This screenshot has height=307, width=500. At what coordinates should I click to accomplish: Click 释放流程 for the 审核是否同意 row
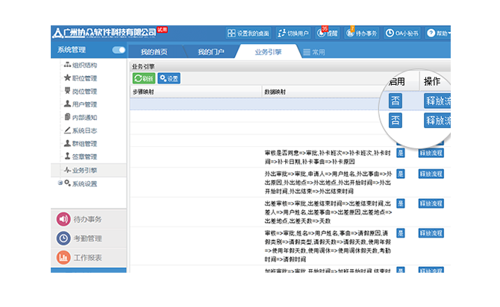click(x=431, y=152)
